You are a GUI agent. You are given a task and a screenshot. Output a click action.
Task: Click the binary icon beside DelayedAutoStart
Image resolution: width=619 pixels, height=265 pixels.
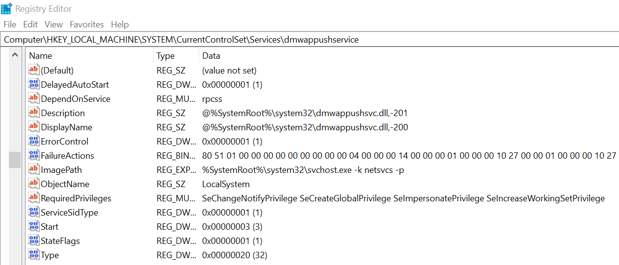pos(34,85)
